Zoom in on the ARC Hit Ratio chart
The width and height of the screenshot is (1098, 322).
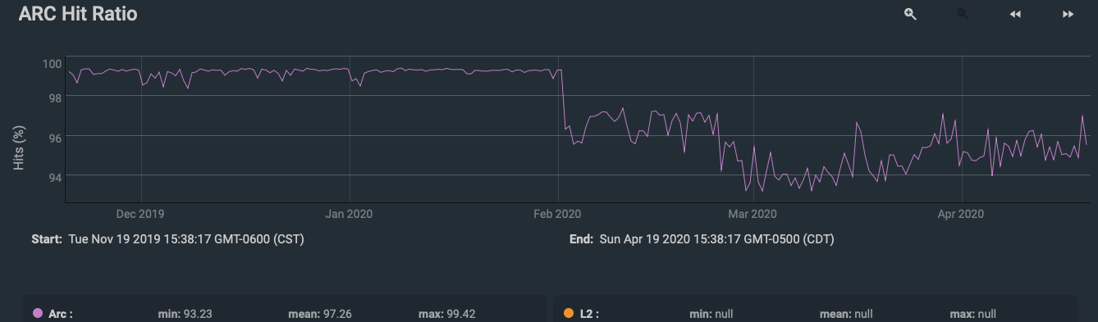[x=910, y=14]
